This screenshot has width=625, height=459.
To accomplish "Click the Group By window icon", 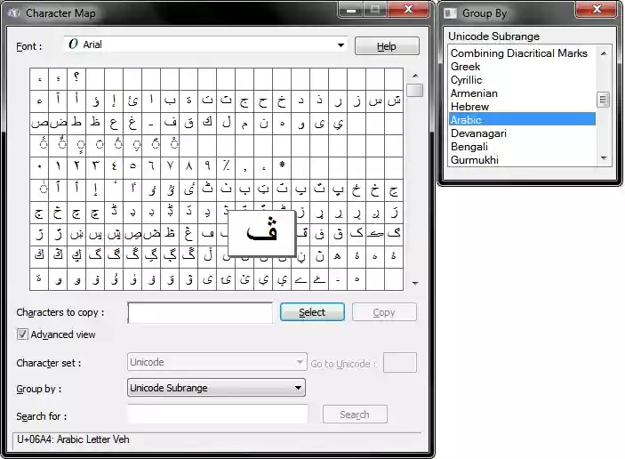I will tap(450, 13).
